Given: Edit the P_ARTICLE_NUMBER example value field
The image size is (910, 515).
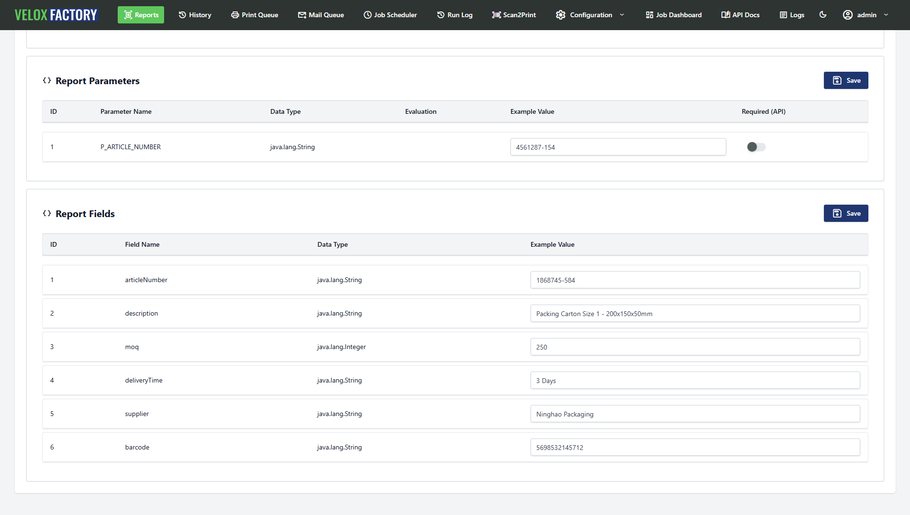Looking at the screenshot, I should tap(618, 147).
